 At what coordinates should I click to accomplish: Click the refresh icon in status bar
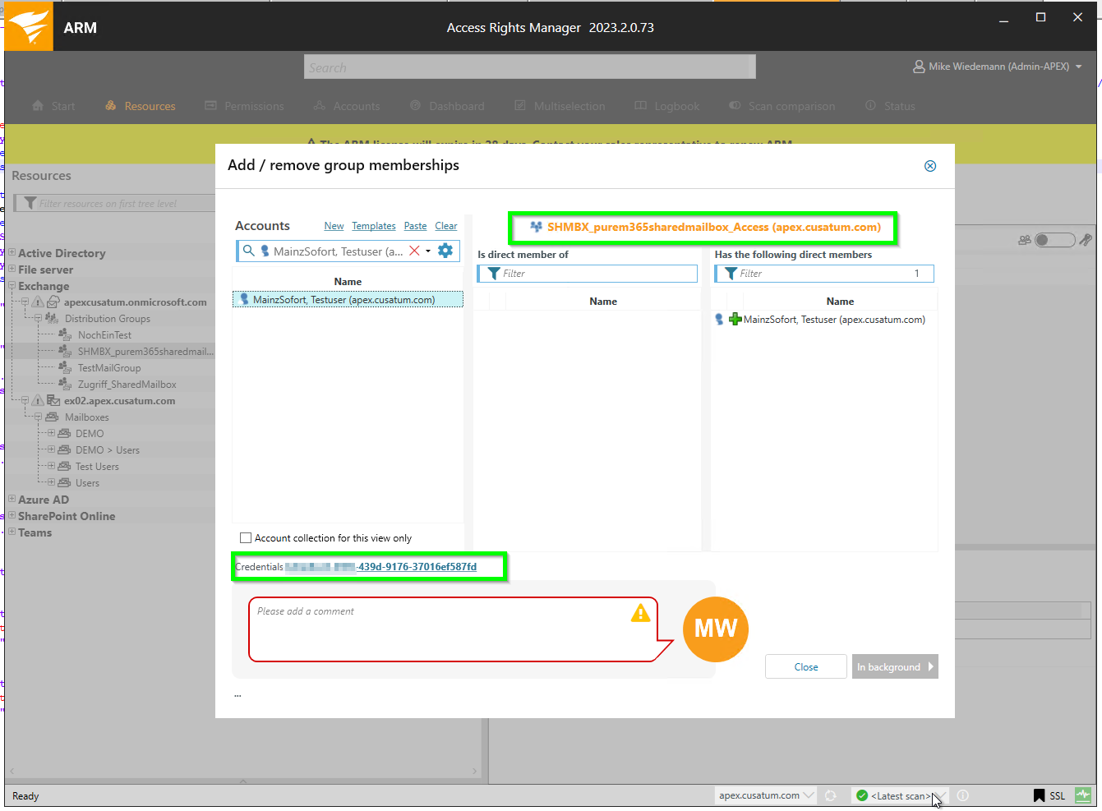coord(831,795)
